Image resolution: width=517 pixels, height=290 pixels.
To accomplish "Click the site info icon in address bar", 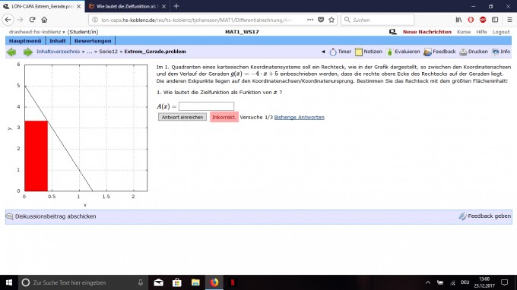I will [x=95, y=20].
